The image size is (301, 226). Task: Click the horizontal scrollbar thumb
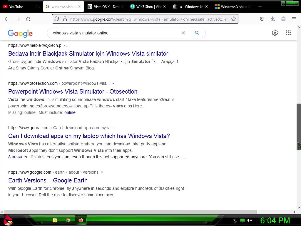[x=131, y=212]
